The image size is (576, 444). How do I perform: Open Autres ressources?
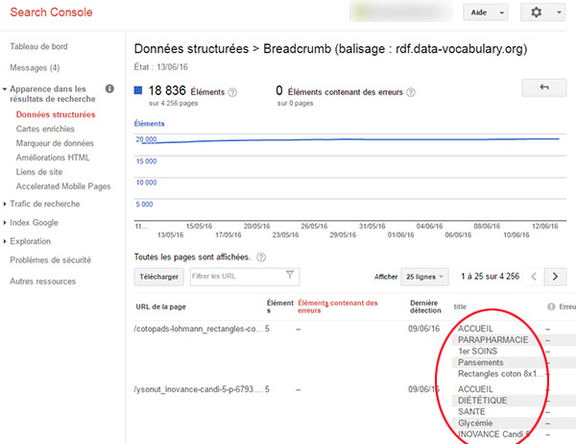click(42, 282)
